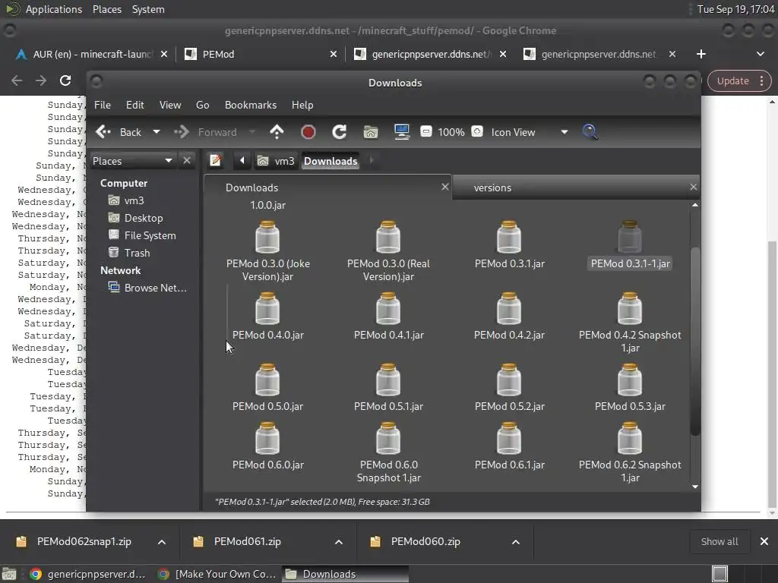Open the Edit menu
778x583 pixels.
pos(135,105)
